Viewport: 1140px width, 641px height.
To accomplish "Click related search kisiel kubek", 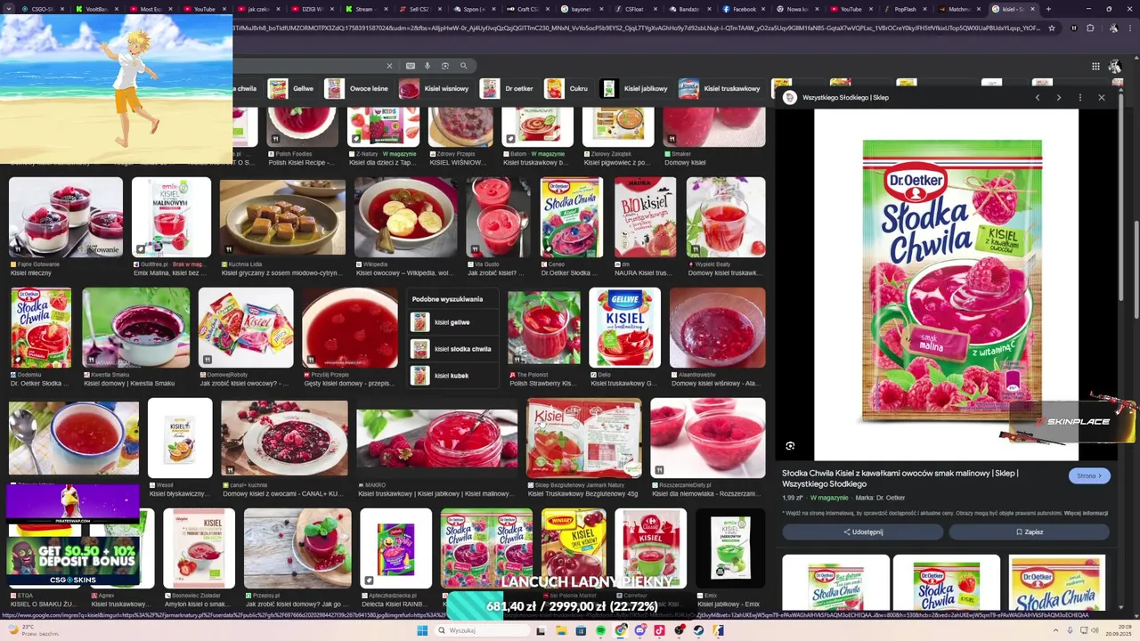I will pyautogui.click(x=452, y=376).
